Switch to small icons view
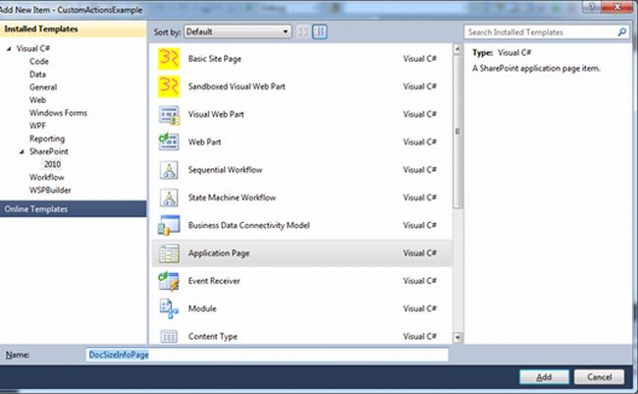638x394 pixels. click(302, 31)
